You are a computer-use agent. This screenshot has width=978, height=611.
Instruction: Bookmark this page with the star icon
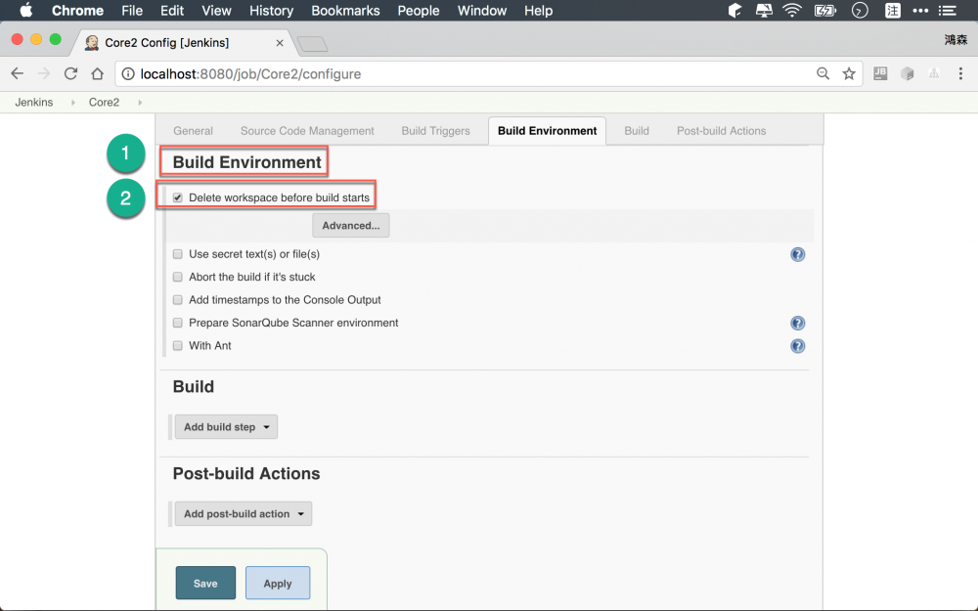[x=849, y=73]
